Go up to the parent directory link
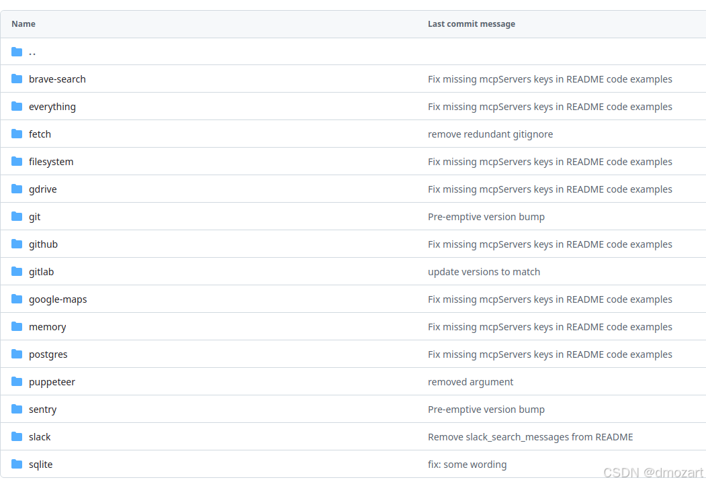 (x=32, y=52)
